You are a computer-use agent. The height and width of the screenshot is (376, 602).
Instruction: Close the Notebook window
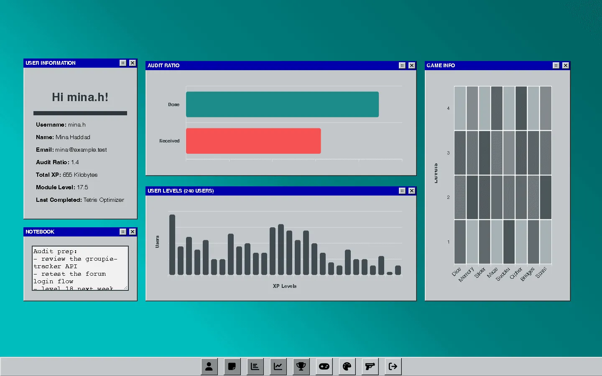(x=133, y=231)
